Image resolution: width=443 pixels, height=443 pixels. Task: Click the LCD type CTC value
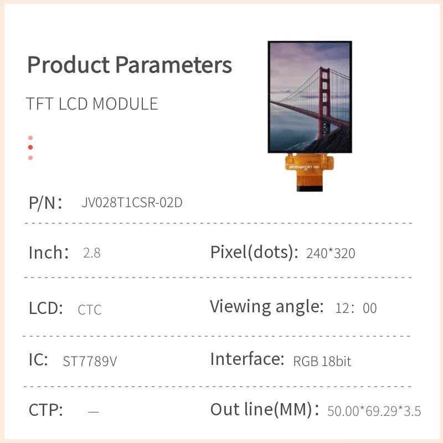pyautogui.click(x=90, y=310)
